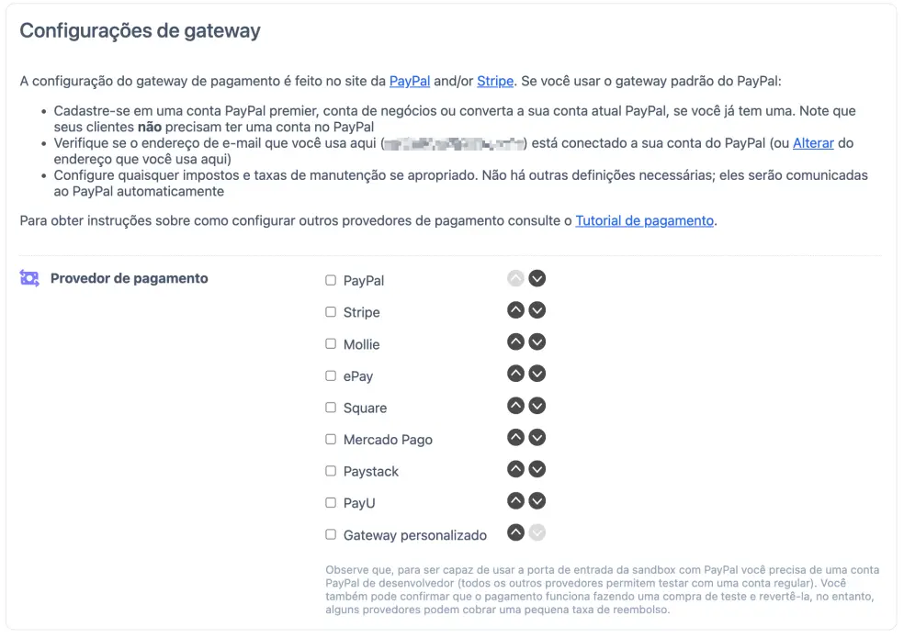Move ePay down in the list
904x638 pixels.
(537, 374)
